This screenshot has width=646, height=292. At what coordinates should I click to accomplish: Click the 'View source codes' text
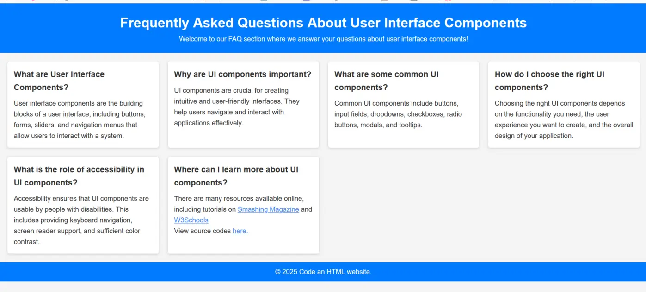[202, 231]
